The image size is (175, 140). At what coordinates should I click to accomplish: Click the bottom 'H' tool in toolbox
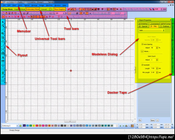pyautogui.click(x=3, y=81)
